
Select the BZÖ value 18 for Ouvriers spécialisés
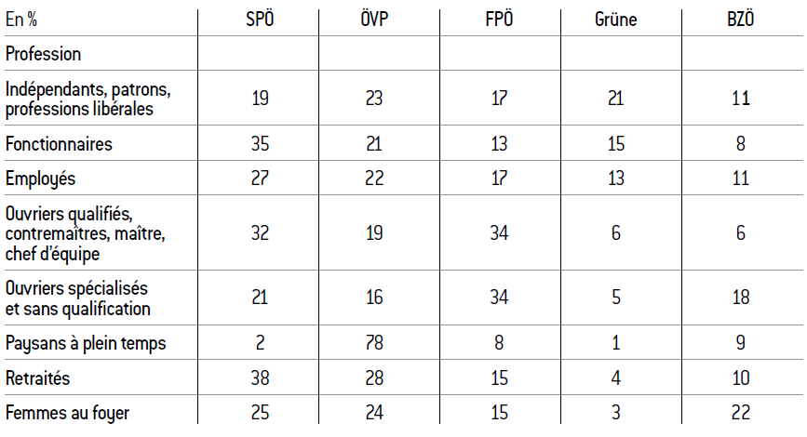(740, 298)
